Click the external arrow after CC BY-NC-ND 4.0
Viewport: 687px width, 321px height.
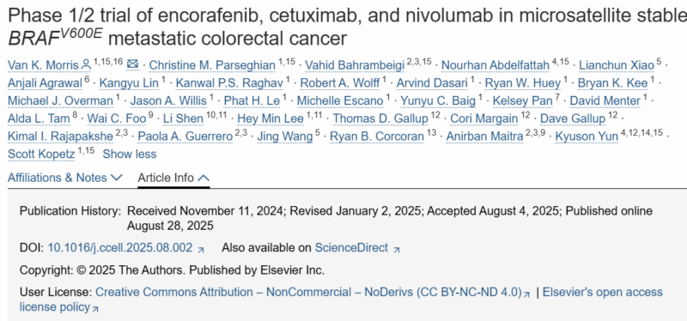[527, 294]
